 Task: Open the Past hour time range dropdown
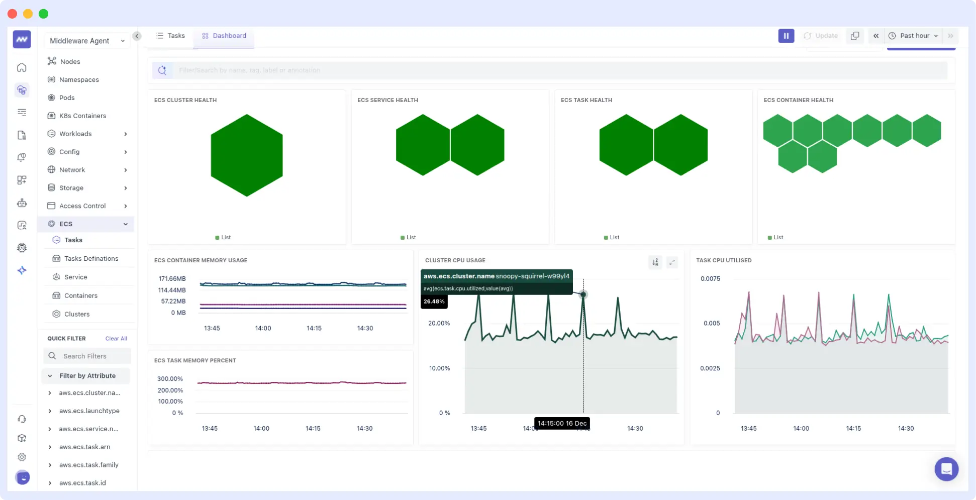click(914, 36)
